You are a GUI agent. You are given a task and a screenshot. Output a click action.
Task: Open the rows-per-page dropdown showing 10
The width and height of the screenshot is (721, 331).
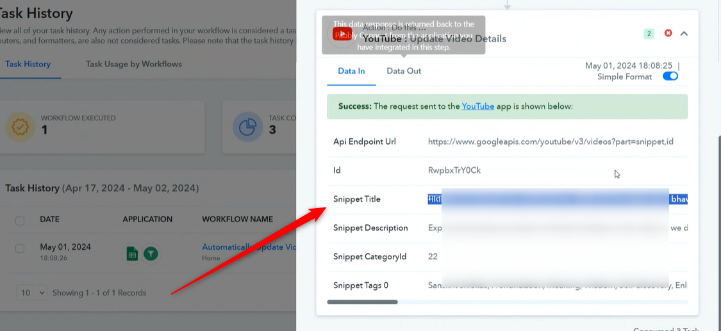click(32, 293)
